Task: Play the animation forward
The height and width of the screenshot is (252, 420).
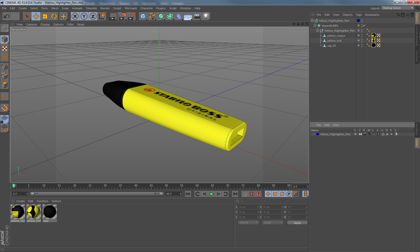Action: pyautogui.click(x=211, y=194)
